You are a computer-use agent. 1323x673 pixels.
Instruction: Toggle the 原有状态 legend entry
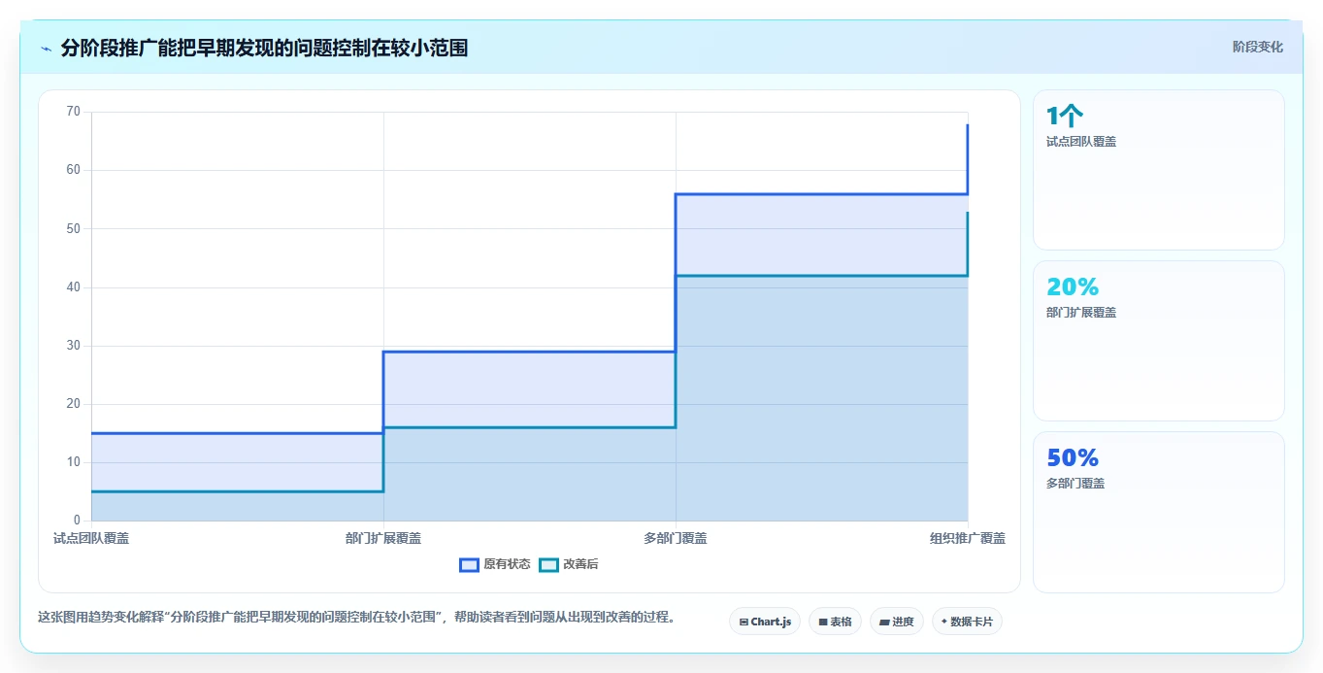click(495, 564)
